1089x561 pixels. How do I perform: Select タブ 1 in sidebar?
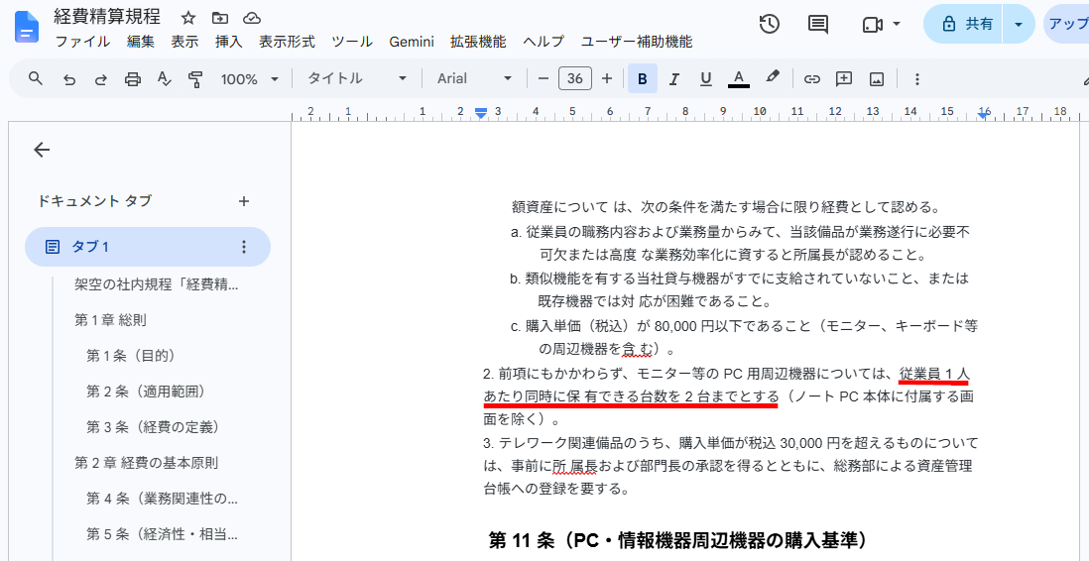coord(147,247)
